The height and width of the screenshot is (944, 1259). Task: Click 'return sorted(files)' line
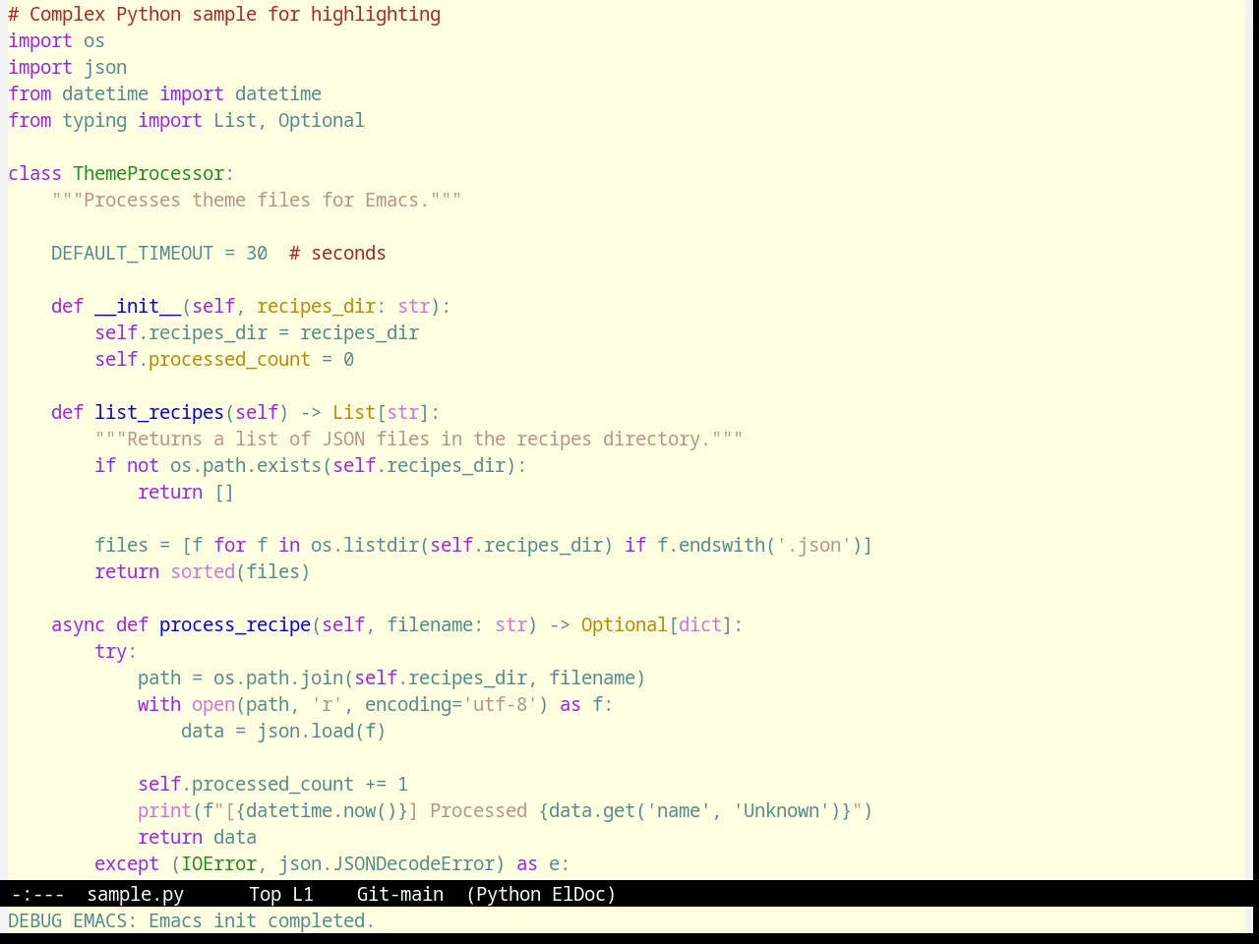(x=203, y=572)
